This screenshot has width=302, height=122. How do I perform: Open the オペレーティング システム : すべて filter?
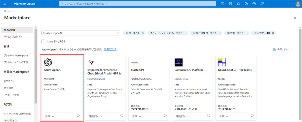166,33
